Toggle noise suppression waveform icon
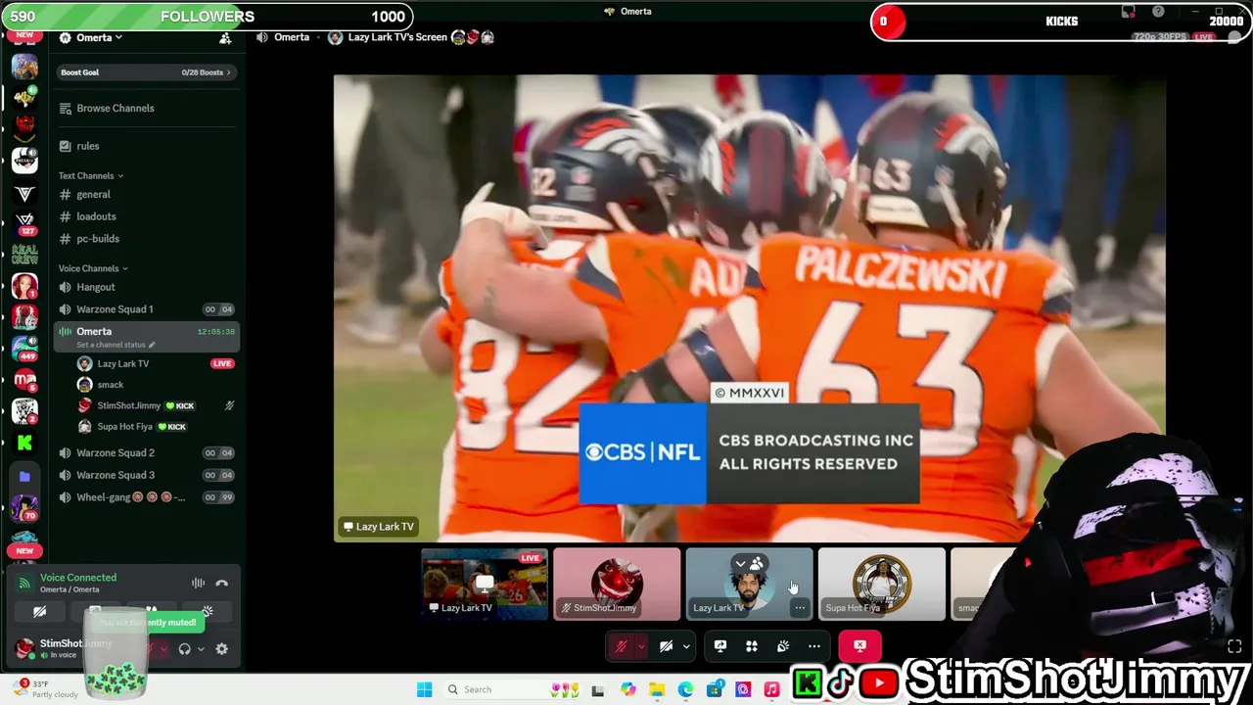1253x705 pixels. 198,583
